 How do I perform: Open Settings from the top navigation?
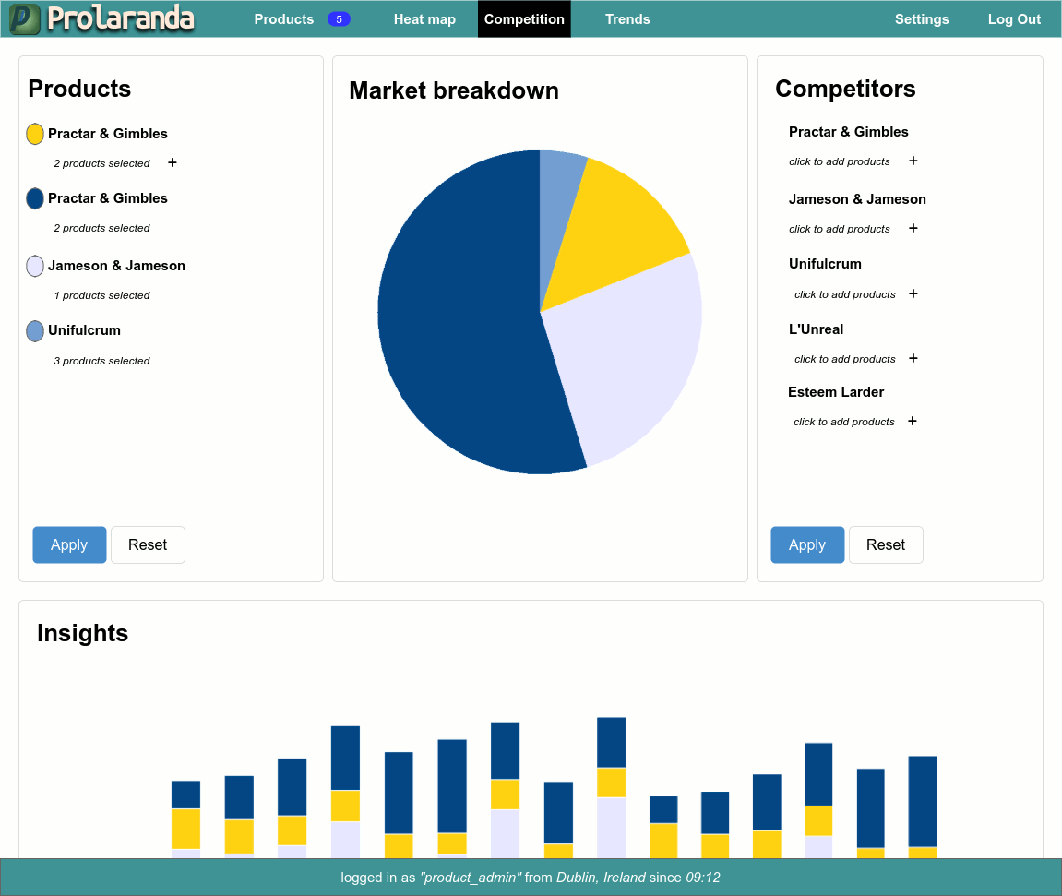click(x=922, y=19)
